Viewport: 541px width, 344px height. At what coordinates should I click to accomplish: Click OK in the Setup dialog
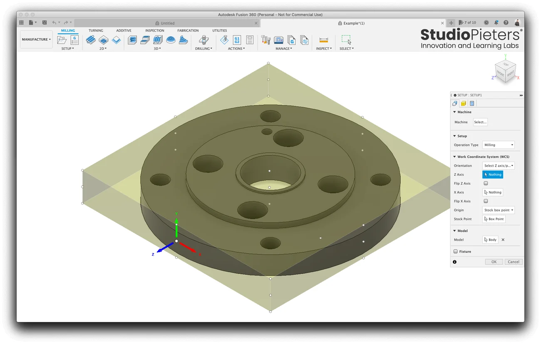(494, 262)
